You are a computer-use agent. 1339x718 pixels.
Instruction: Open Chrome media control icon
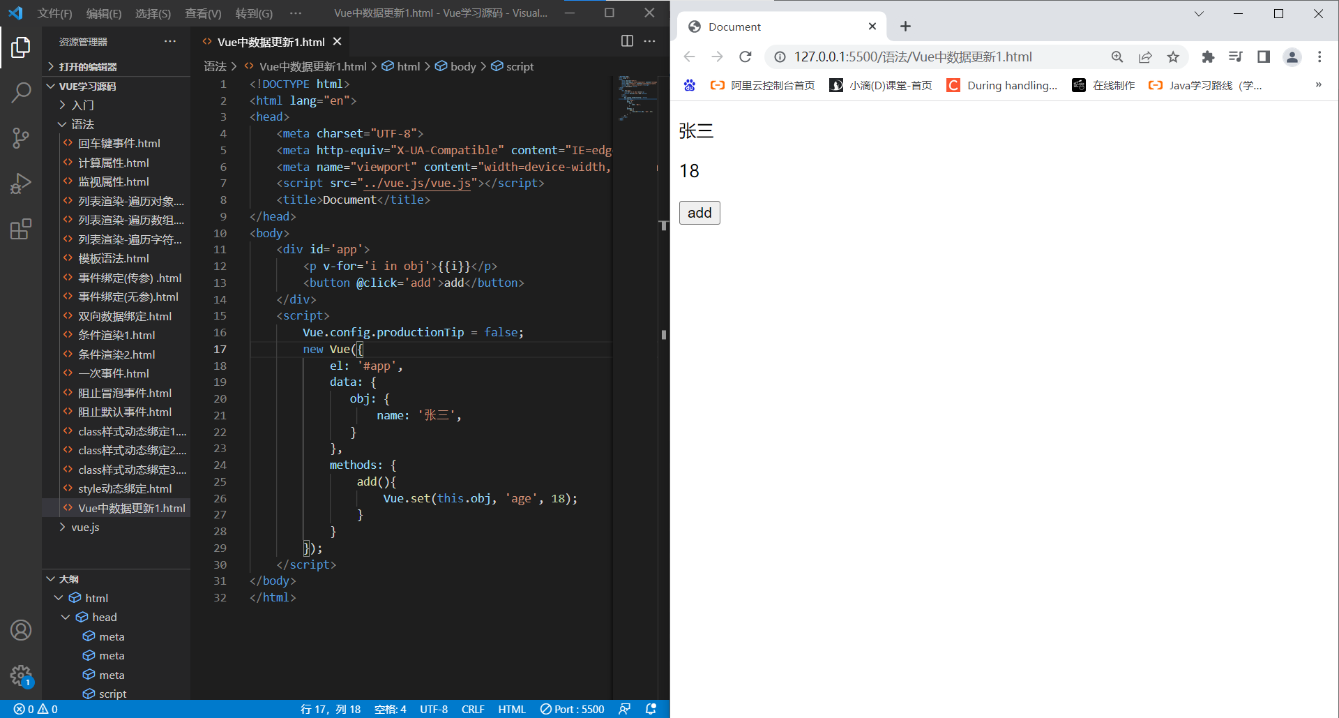[x=1236, y=57]
